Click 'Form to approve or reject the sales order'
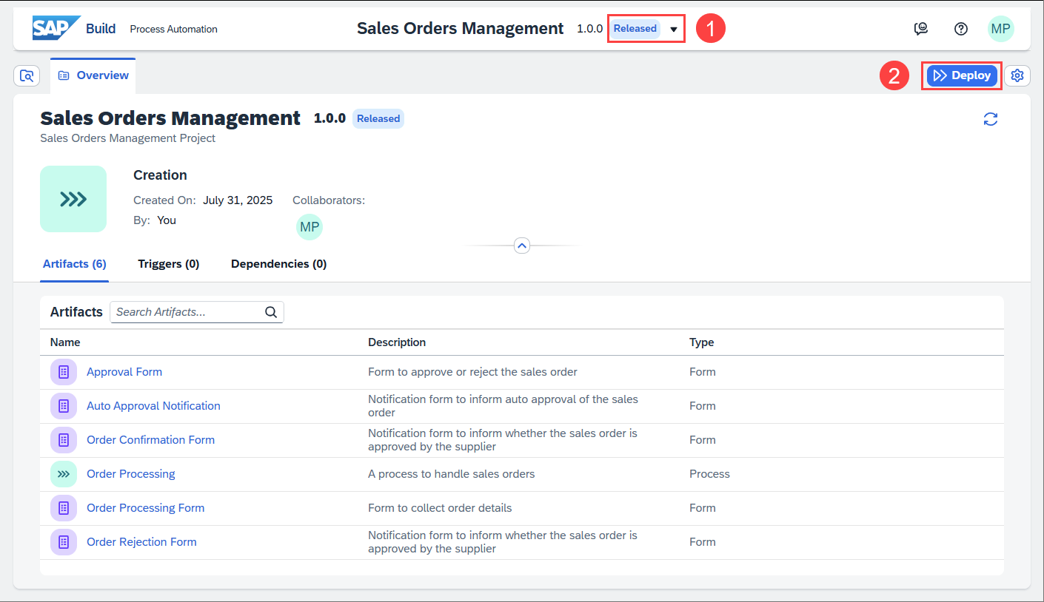Screen dimensions: 1044x602 (x=473, y=372)
